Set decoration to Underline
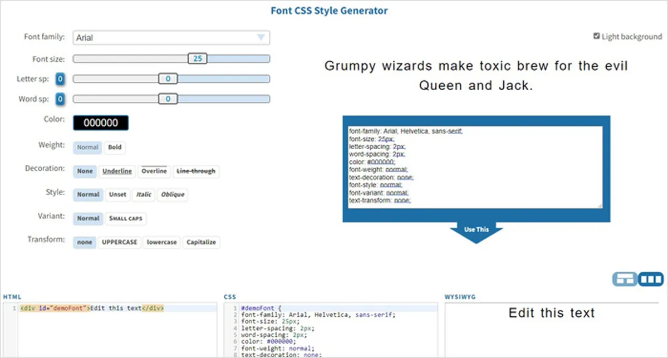 pyautogui.click(x=117, y=171)
